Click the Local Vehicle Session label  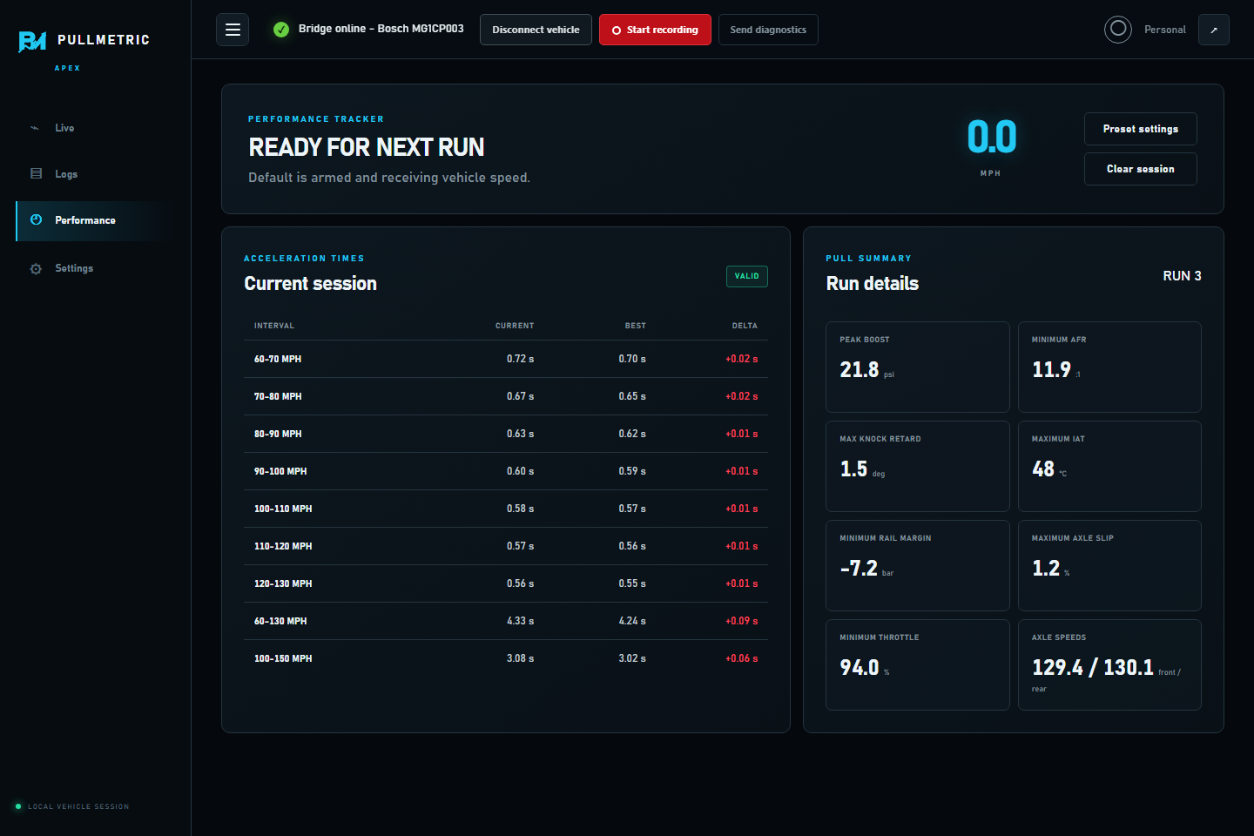(78, 806)
